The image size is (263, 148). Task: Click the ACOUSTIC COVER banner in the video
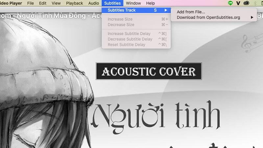pos(149,71)
